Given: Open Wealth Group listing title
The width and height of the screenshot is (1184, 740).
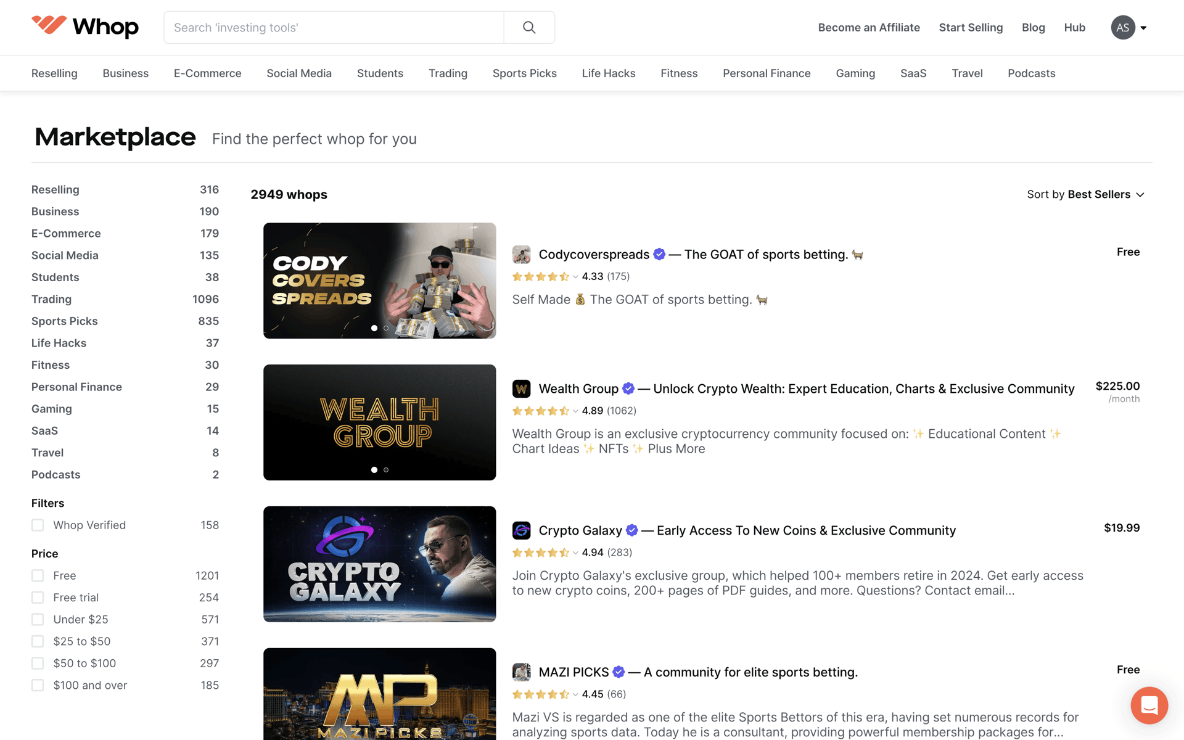Looking at the screenshot, I should [807, 388].
